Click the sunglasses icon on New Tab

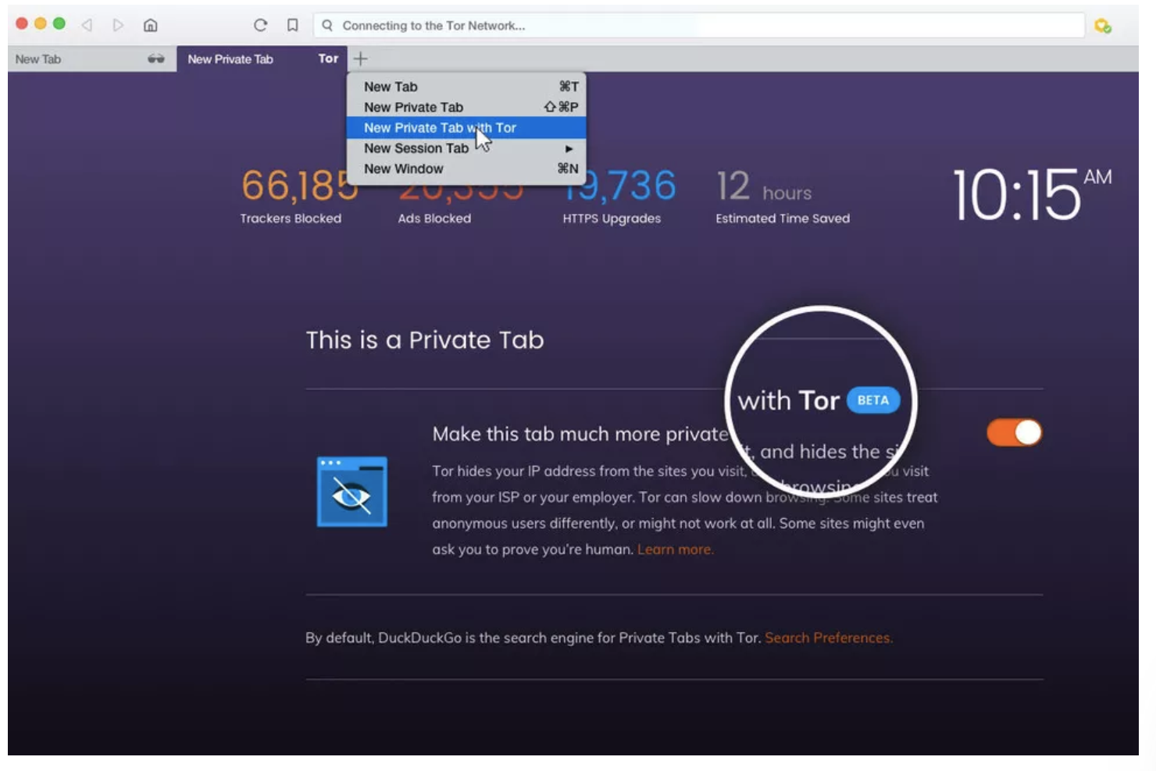tap(156, 59)
